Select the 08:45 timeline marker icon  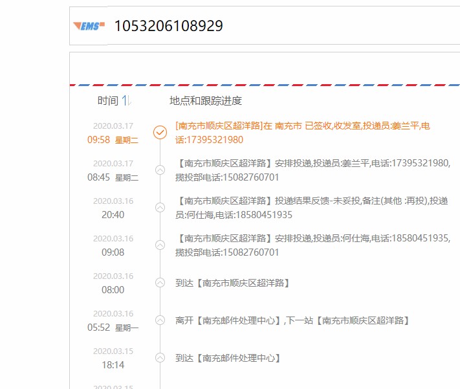pyautogui.click(x=160, y=170)
